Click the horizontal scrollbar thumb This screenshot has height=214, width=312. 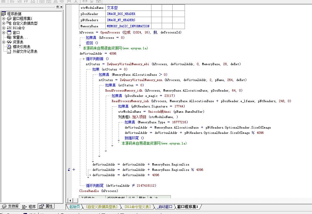pos(75,200)
